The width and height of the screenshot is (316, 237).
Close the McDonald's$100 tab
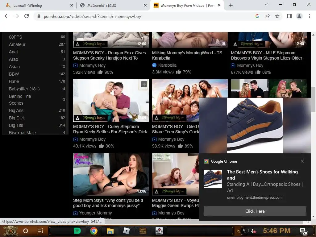pos(145,6)
